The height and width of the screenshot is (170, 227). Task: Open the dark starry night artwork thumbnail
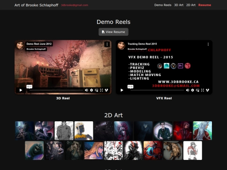click(103, 131)
